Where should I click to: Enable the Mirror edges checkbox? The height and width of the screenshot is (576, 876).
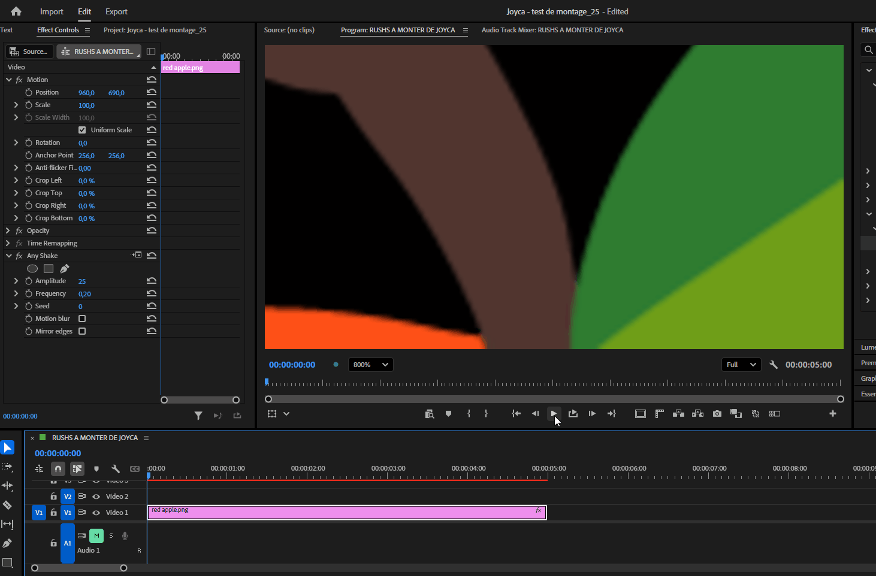coord(82,331)
